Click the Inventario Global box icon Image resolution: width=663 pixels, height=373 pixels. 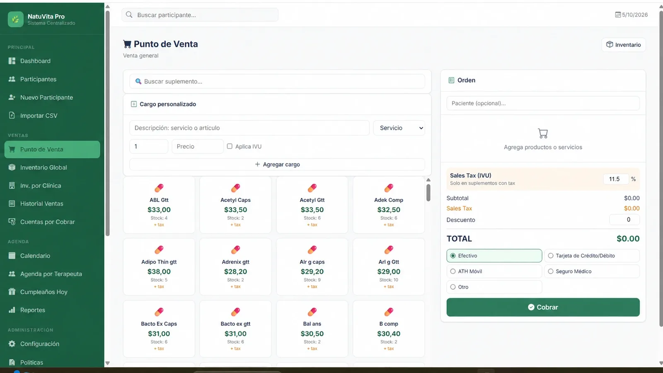pos(12,167)
